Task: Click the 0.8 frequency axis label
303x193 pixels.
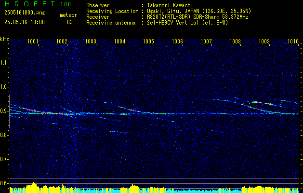Action: point(4,135)
